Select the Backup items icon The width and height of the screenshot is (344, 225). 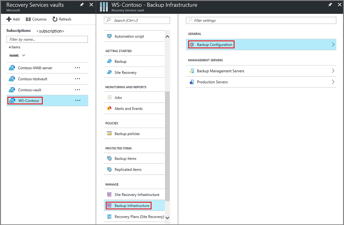(109, 158)
